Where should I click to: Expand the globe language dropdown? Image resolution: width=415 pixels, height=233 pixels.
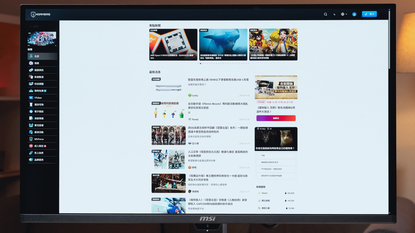point(344,14)
